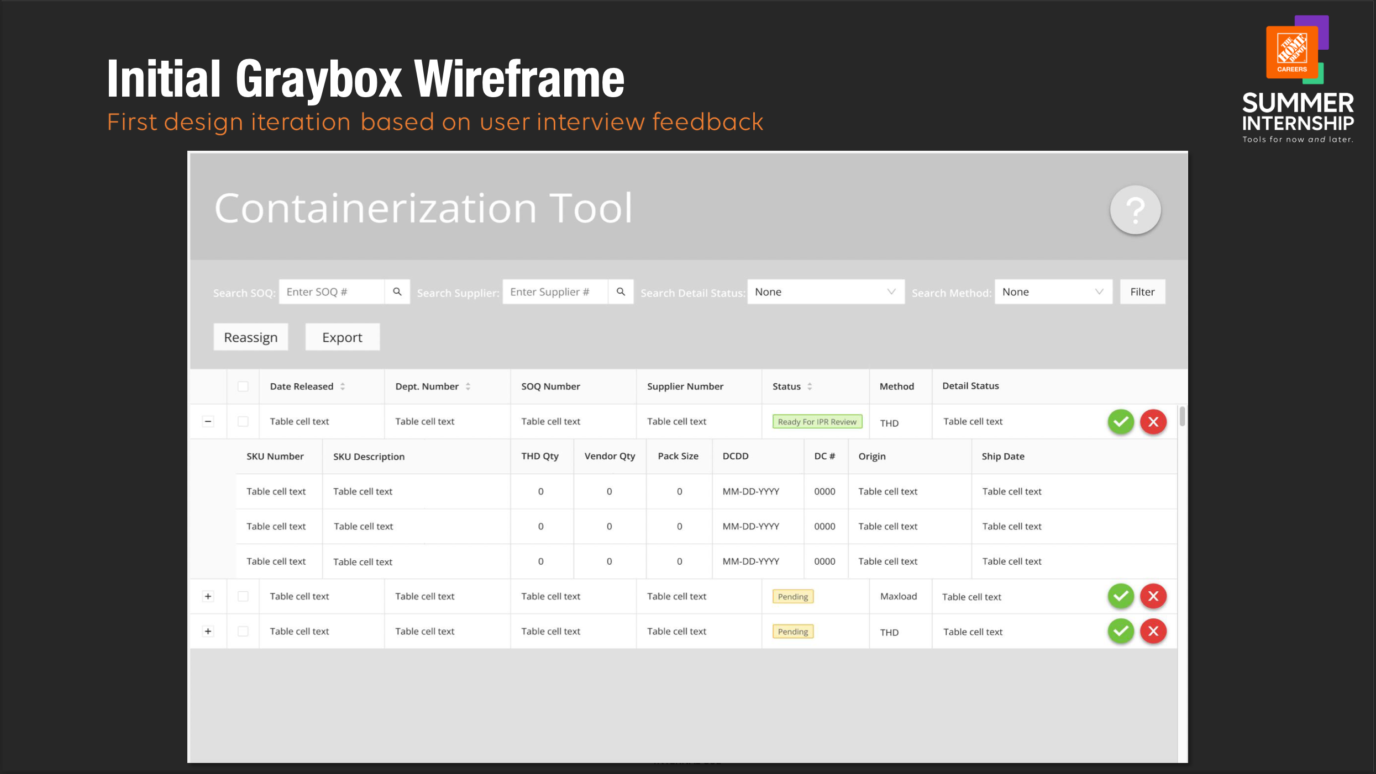Viewport: 1376px width, 774px height.
Task: Open the Search Method dropdown
Action: [x=1053, y=291]
